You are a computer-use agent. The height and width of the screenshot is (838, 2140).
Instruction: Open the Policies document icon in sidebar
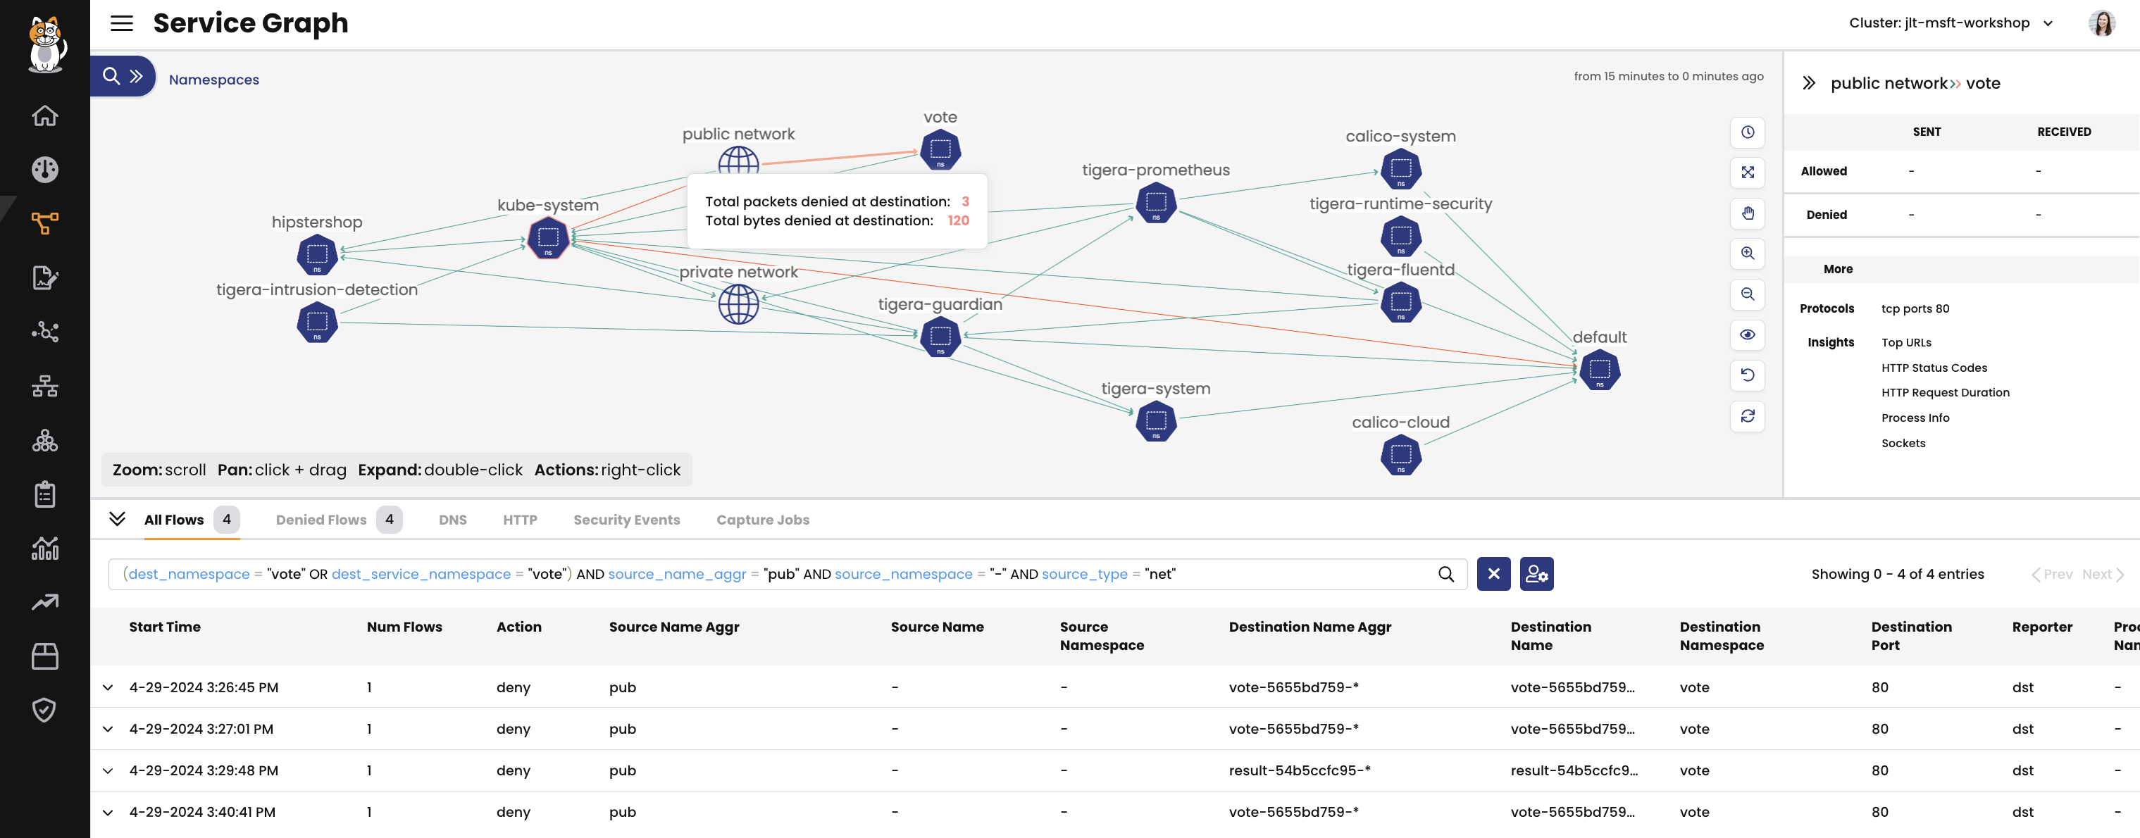point(45,277)
